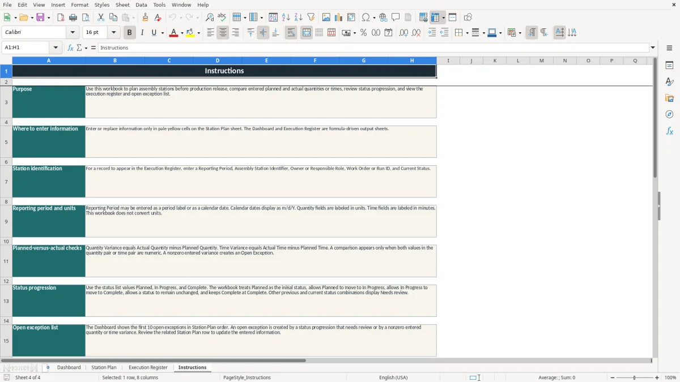Click the zoom slider
680x382 pixels.
tap(635, 377)
